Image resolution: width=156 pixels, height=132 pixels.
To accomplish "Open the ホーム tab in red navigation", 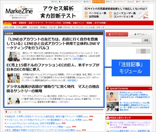I will [x=7, y=23].
